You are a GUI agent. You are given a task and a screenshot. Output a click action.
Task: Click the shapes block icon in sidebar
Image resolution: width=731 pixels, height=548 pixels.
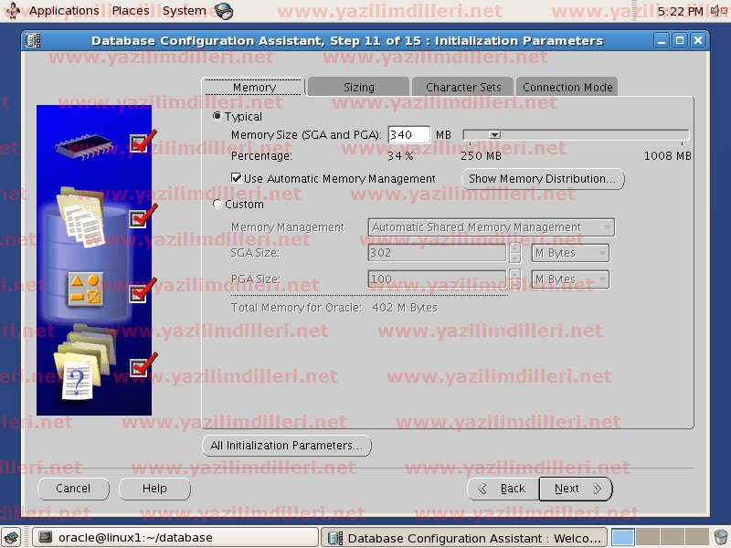(88, 290)
